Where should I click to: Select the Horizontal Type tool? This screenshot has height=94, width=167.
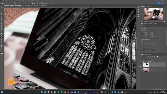[x=2, y=39]
